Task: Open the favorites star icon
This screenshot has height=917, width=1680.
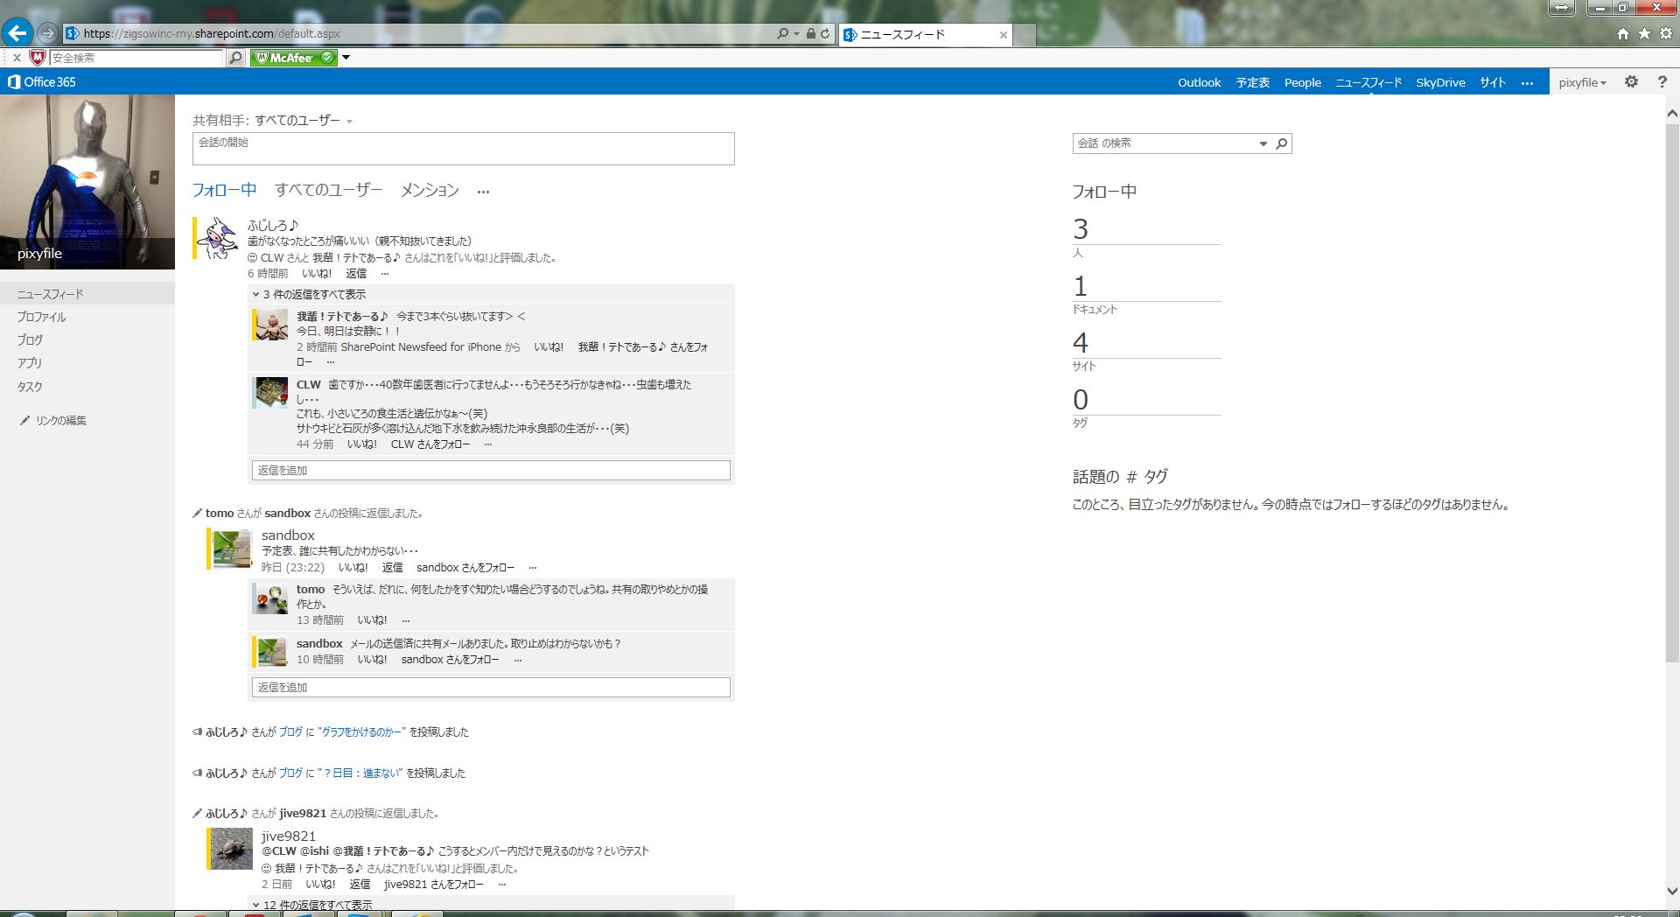Action: coord(1644,34)
